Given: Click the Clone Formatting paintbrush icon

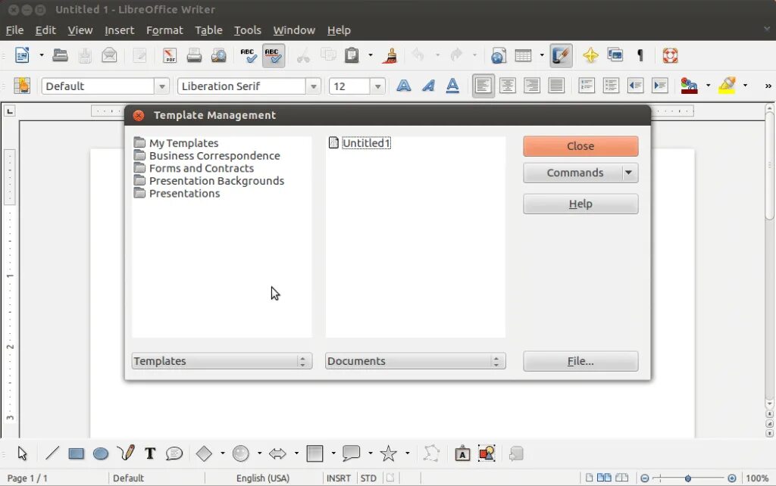Looking at the screenshot, I should 390,55.
